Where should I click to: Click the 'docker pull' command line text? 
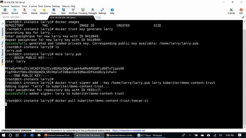(x=101, y=100)
